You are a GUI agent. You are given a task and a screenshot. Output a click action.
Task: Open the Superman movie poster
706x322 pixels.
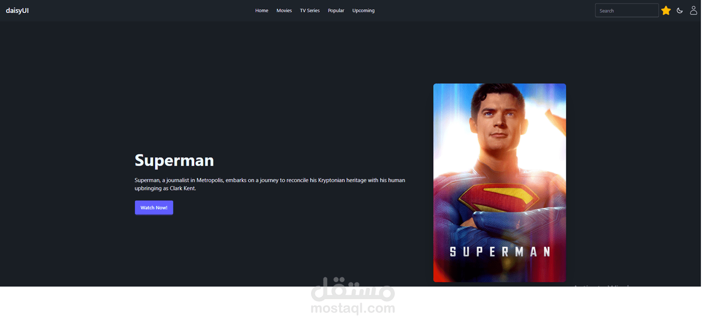pyautogui.click(x=500, y=183)
